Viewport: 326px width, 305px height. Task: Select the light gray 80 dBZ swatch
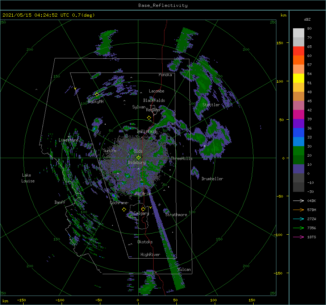[298, 33]
